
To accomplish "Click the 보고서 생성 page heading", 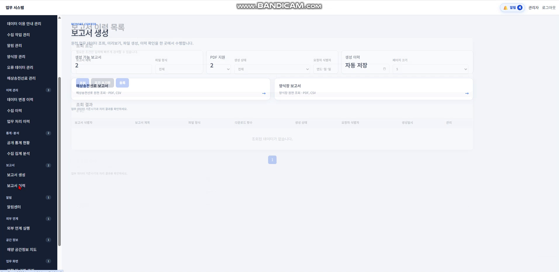I will tap(90, 33).
